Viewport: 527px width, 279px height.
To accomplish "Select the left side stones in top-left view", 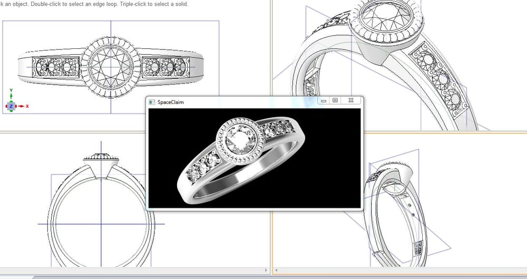I will [55, 66].
